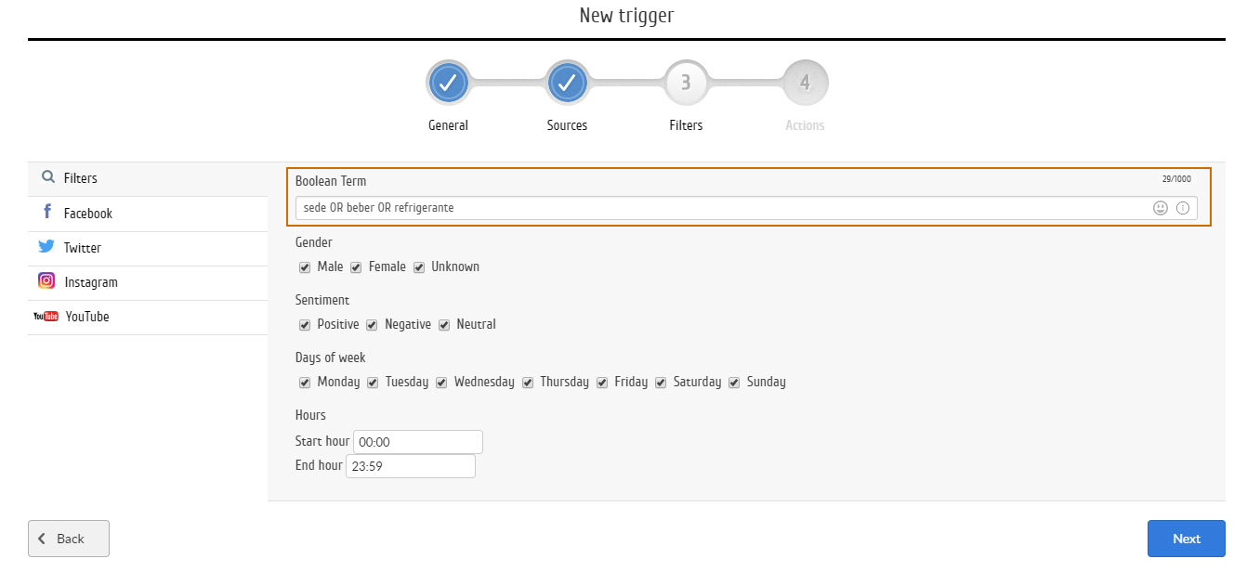This screenshot has height=572, width=1247.
Task: Disable the Unknown gender checkbox
Action: (x=419, y=267)
